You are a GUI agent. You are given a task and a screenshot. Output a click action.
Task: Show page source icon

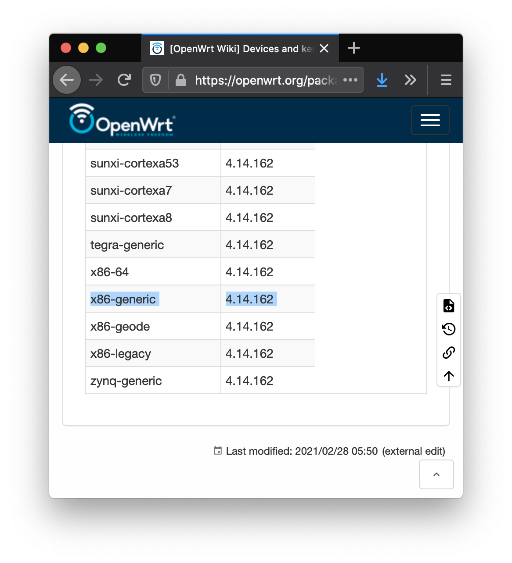point(449,306)
